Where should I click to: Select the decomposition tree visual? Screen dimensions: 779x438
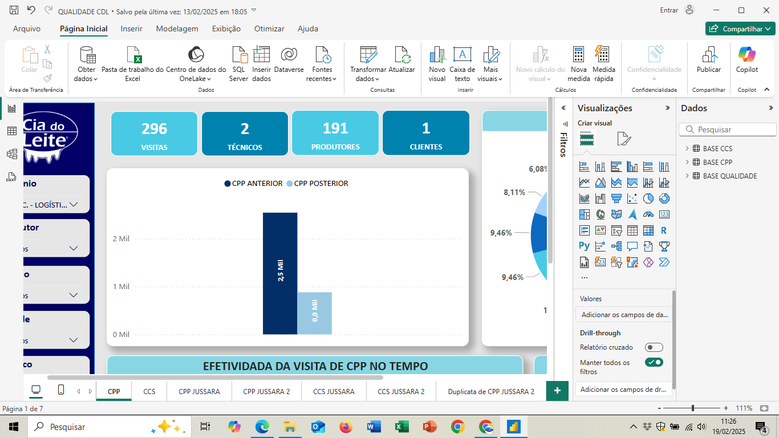pos(616,246)
